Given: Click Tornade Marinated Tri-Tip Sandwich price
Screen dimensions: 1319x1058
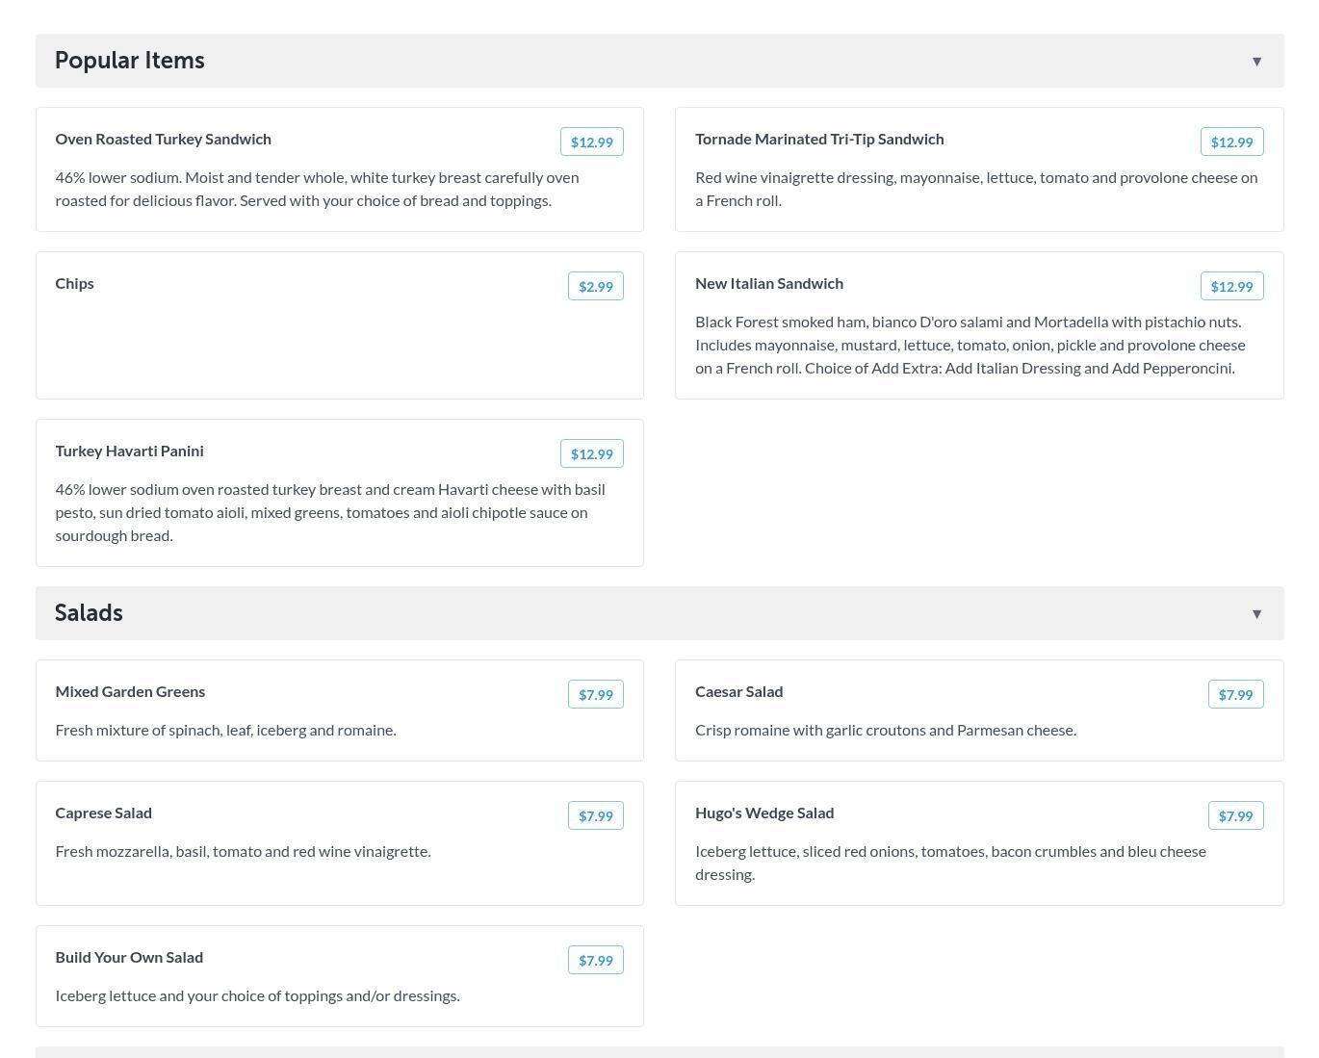Looking at the screenshot, I should click(1231, 142).
